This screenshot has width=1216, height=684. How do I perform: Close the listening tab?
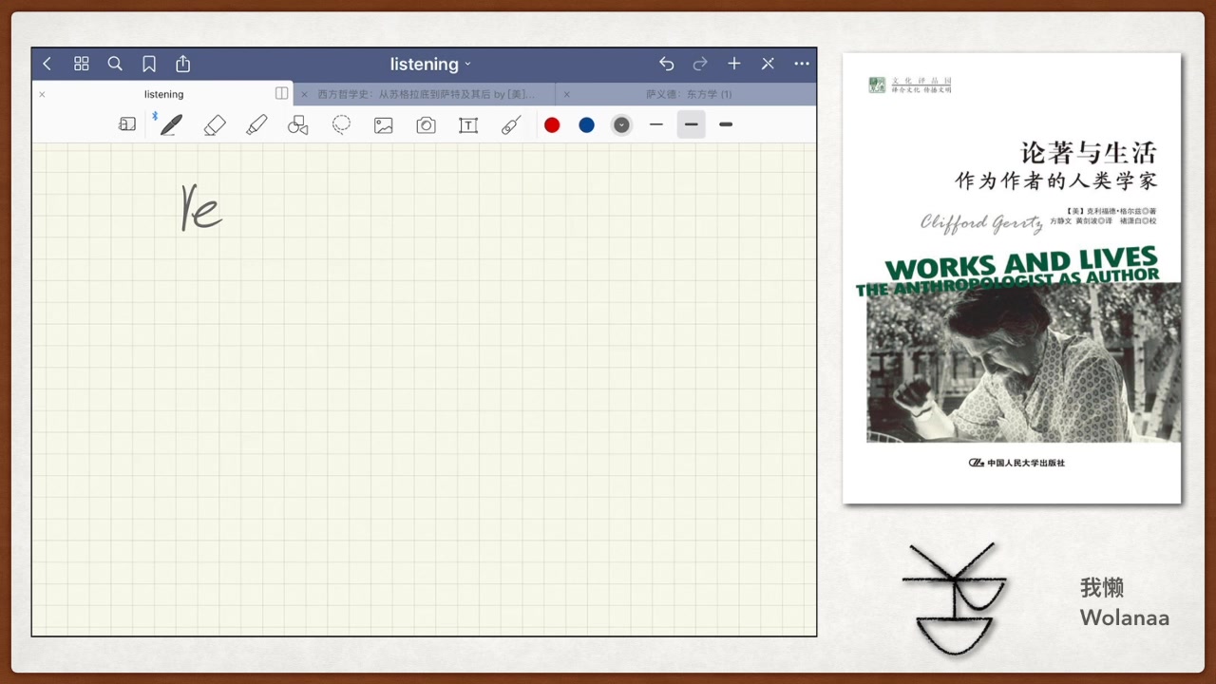tap(42, 94)
